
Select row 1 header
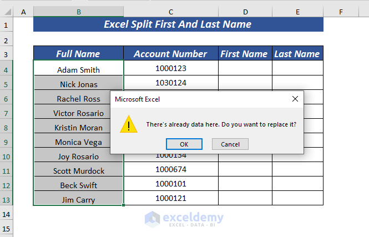tap(6, 25)
